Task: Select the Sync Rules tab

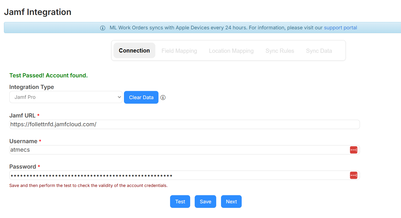Action: (x=280, y=51)
